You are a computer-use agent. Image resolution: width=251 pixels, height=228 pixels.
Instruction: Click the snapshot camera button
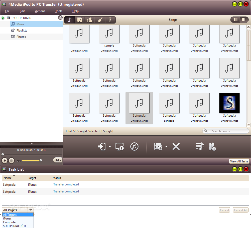point(57,160)
